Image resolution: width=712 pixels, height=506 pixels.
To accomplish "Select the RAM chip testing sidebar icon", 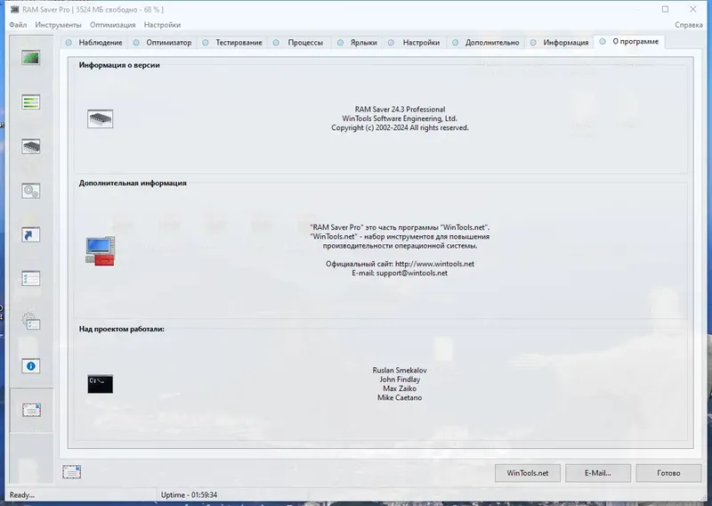I will click(31, 146).
